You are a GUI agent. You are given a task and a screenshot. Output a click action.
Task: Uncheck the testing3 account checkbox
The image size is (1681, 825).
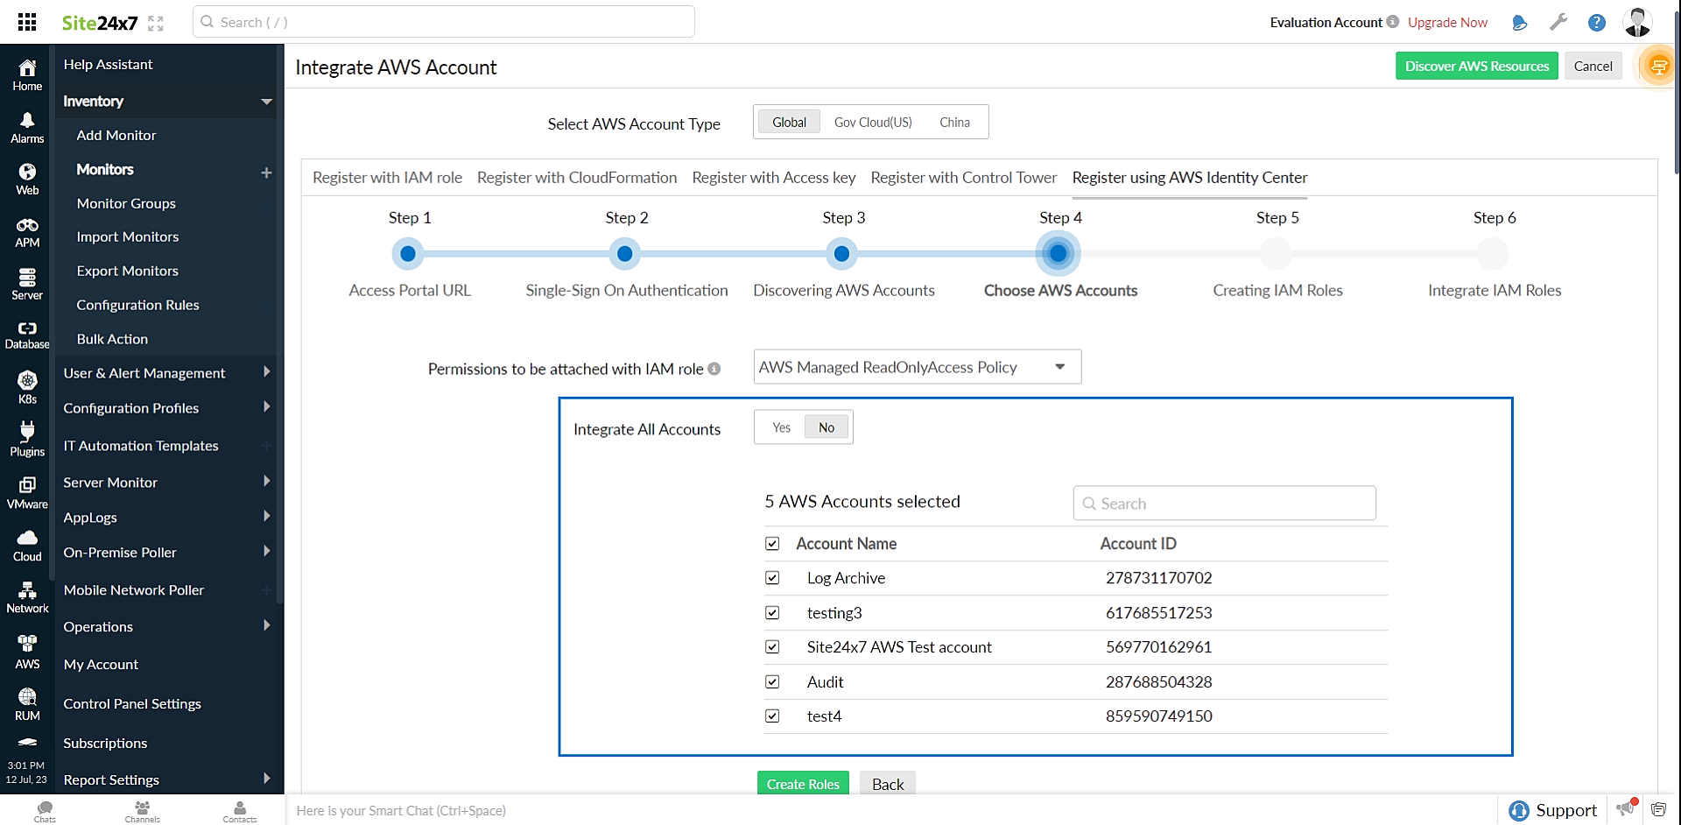[772, 613]
